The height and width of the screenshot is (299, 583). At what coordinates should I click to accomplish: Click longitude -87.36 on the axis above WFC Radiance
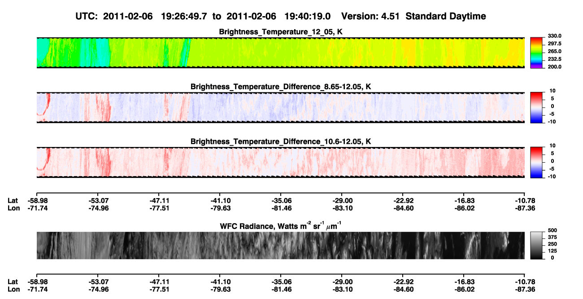525,208
